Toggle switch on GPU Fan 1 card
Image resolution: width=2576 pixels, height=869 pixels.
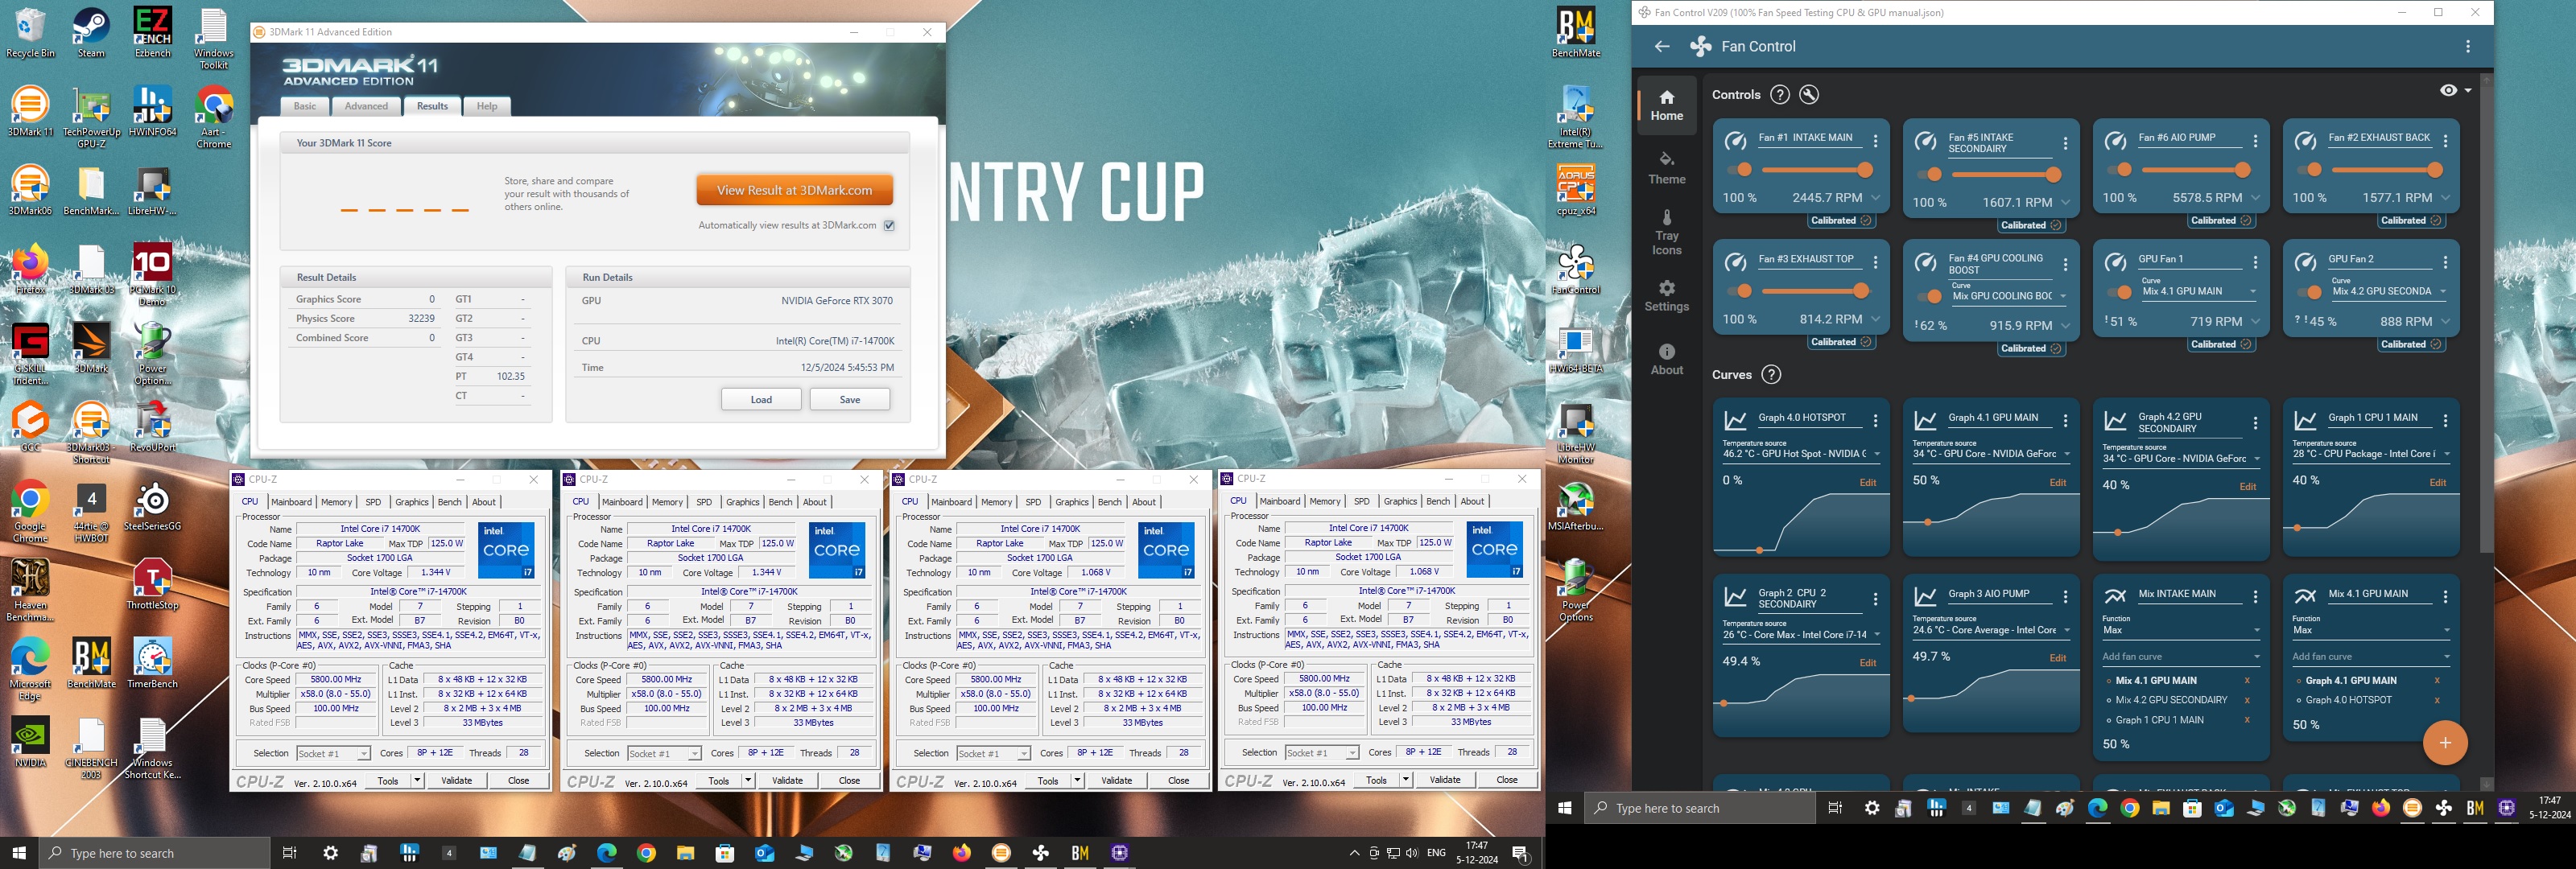(x=2119, y=292)
